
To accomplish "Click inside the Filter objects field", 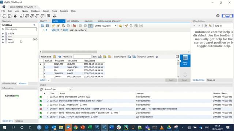I will 20,29.
